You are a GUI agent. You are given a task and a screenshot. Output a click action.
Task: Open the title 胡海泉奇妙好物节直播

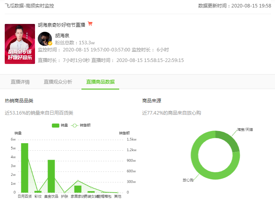(61, 25)
